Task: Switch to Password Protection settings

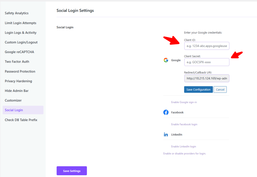Action: 20,71
